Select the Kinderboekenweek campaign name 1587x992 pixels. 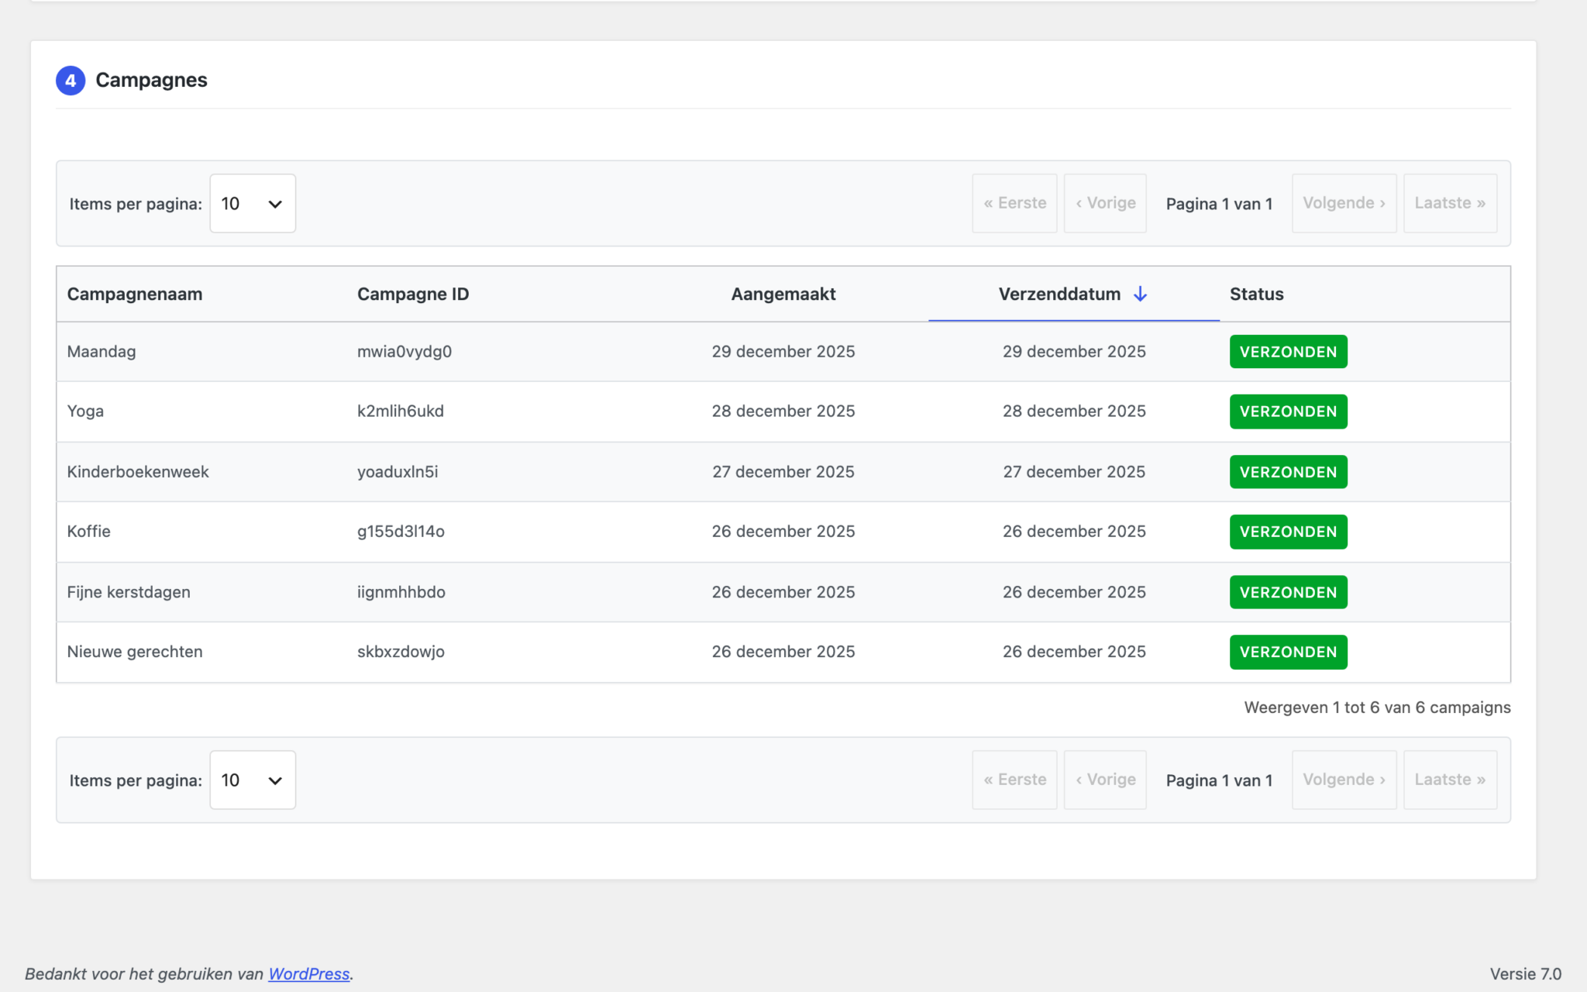(138, 471)
